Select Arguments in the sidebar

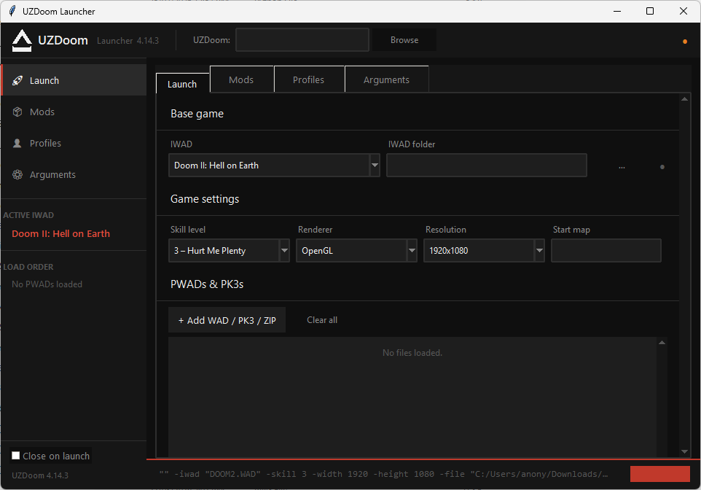(x=74, y=174)
